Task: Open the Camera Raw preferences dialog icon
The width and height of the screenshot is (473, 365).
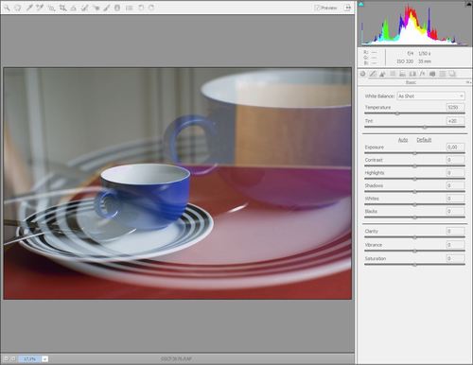Action: tap(129, 8)
